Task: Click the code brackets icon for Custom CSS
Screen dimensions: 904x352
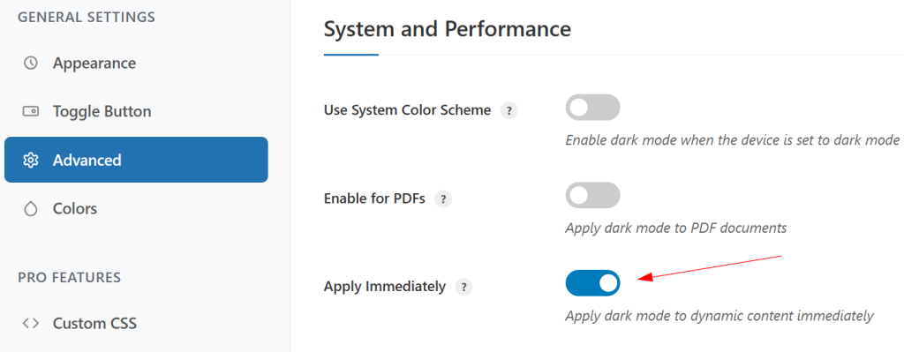Action: click(31, 323)
